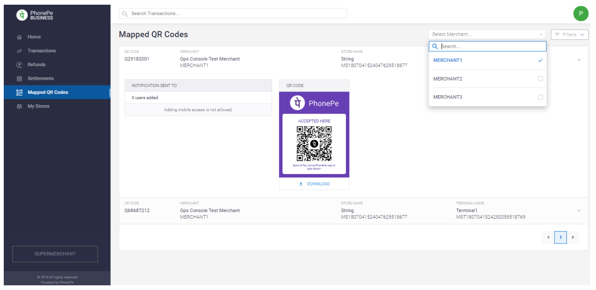Click the Search Transactions field
The width and height of the screenshot is (596, 290).
click(233, 14)
